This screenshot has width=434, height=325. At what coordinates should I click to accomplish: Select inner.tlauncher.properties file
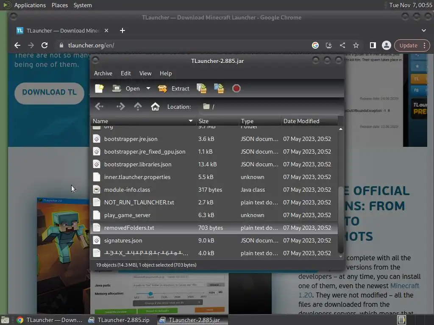214,177
